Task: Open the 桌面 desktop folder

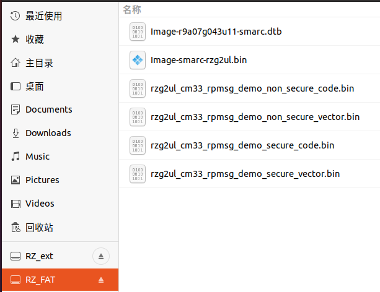Action: (x=60, y=87)
